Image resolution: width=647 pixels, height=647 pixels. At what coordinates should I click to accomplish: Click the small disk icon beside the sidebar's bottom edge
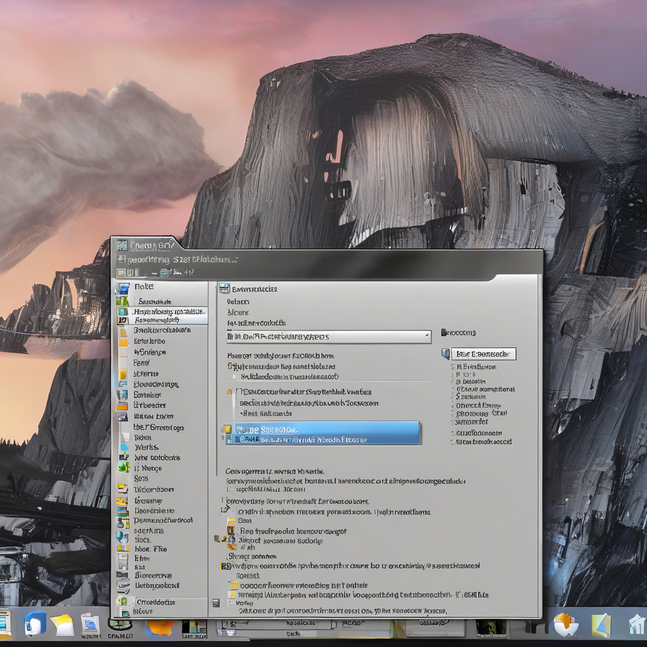(215, 603)
